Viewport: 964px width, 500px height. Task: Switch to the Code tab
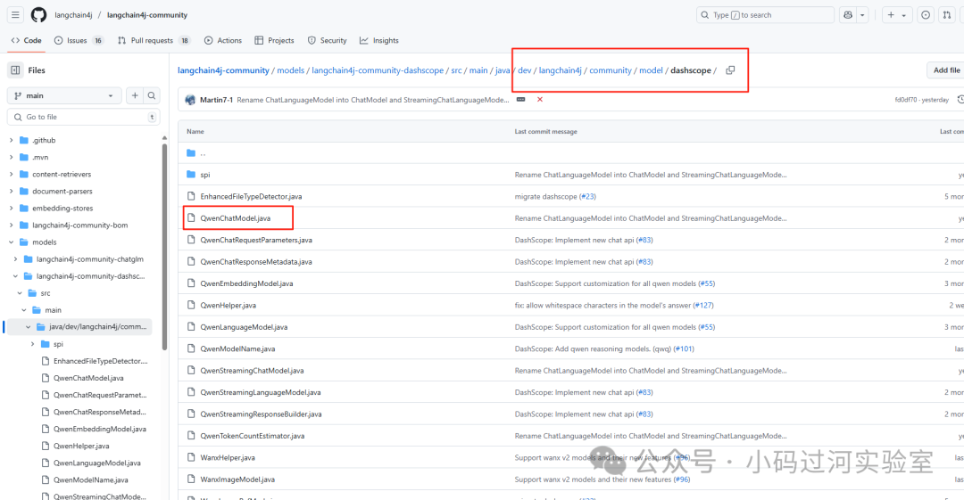[27, 40]
